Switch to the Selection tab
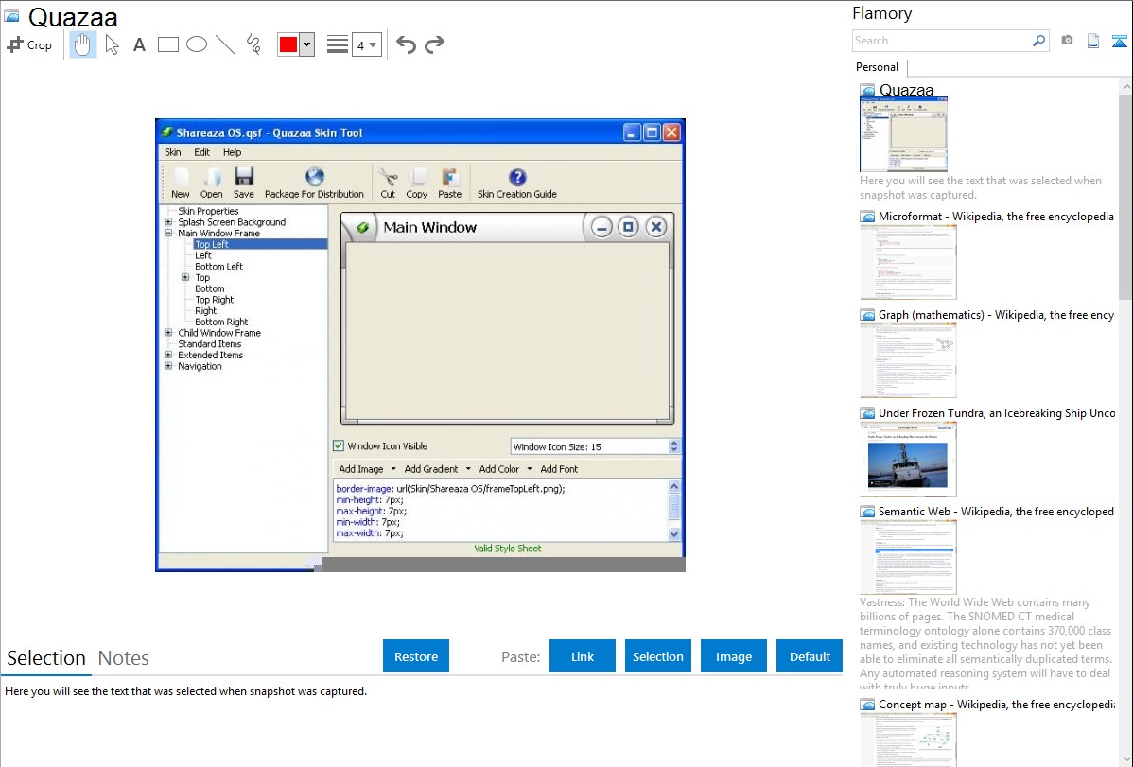 tap(46, 658)
